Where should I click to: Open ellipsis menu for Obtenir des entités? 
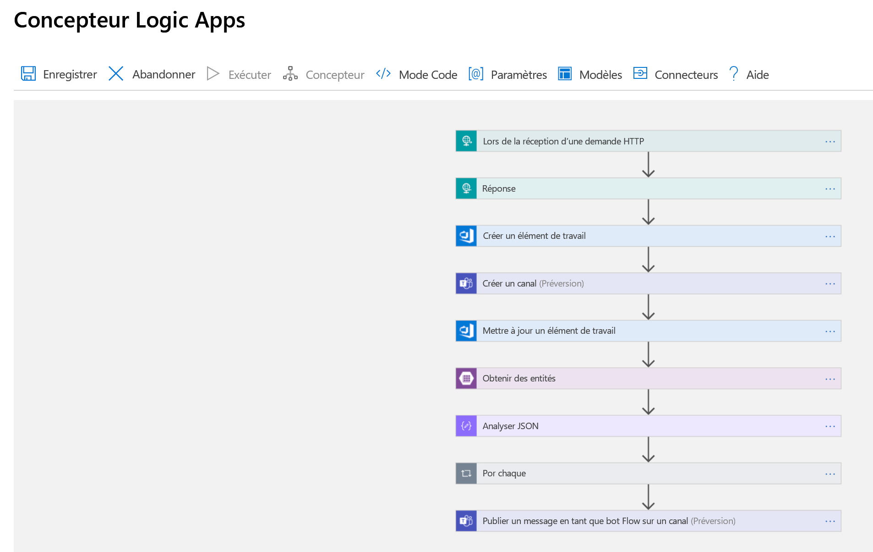click(x=830, y=379)
